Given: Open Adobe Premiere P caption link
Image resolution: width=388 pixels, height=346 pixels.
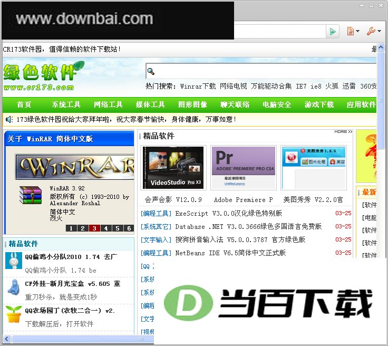Looking at the screenshot, I should [x=244, y=200].
